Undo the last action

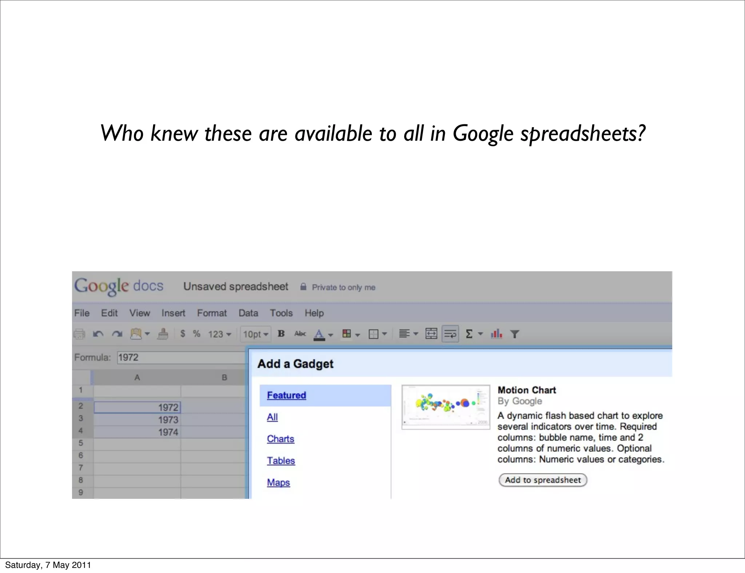coord(98,334)
